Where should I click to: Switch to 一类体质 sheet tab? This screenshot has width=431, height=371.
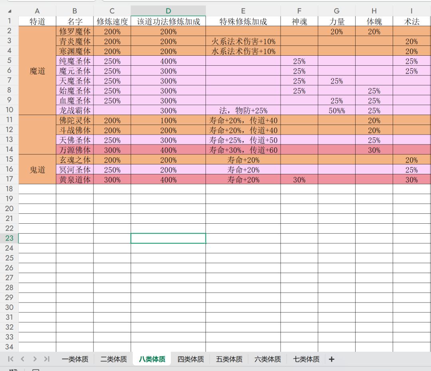75,359
